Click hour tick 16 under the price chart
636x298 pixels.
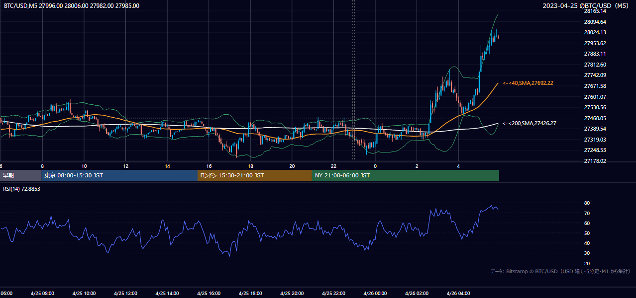209,166
